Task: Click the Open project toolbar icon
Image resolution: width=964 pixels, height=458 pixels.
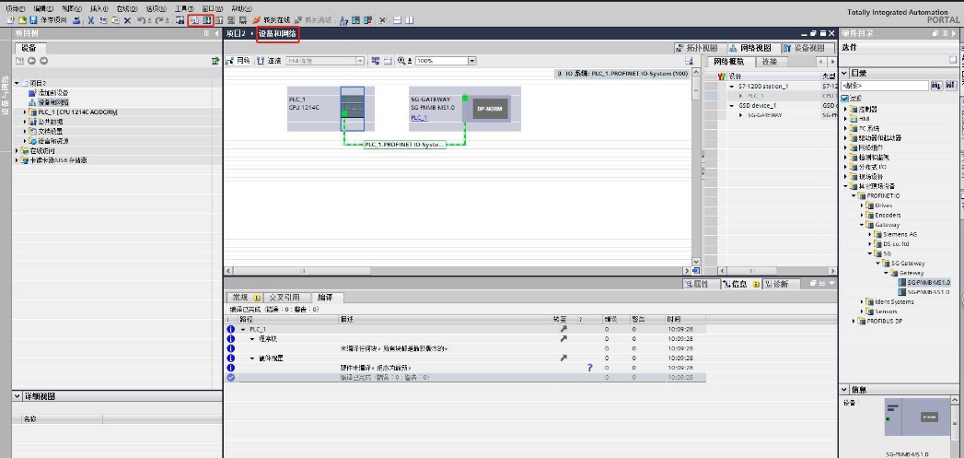Action: point(22,20)
